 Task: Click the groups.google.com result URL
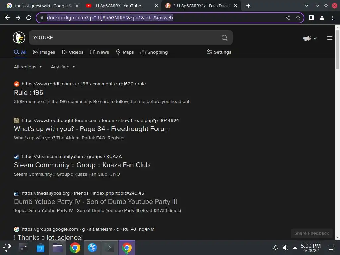click(88, 229)
